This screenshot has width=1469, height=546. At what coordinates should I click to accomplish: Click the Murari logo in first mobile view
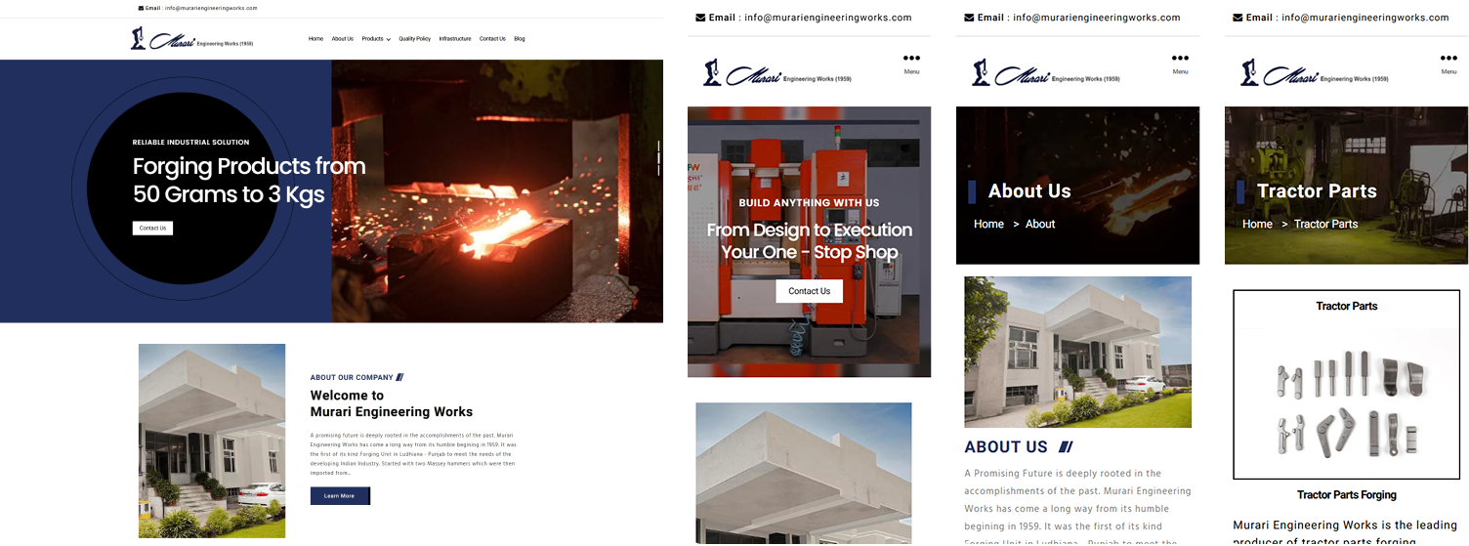coord(776,72)
